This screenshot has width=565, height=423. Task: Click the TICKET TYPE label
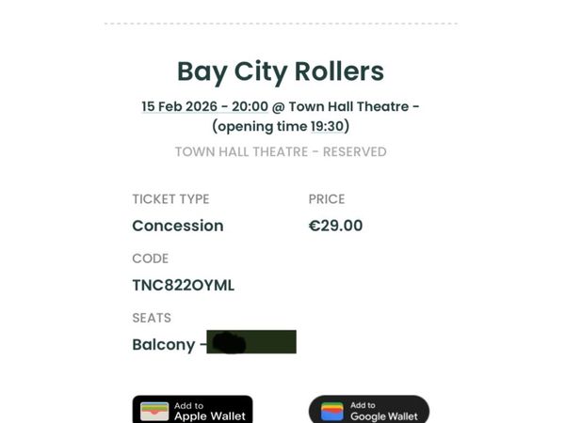pos(170,199)
